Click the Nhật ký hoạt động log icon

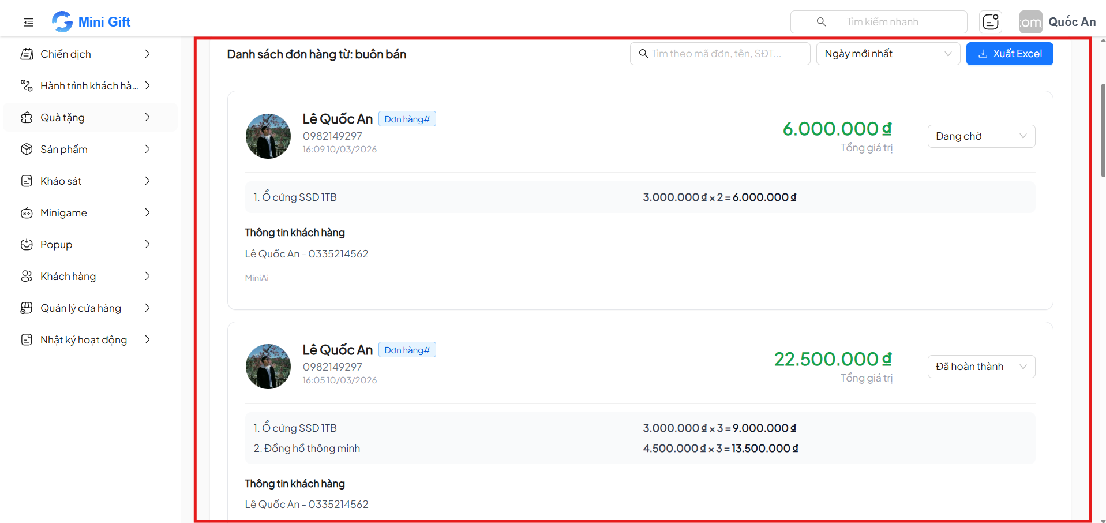(27, 340)
